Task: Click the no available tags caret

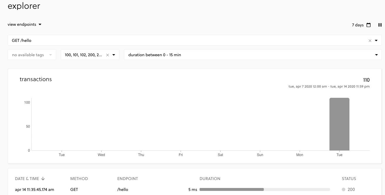Action: click(50, 55)
